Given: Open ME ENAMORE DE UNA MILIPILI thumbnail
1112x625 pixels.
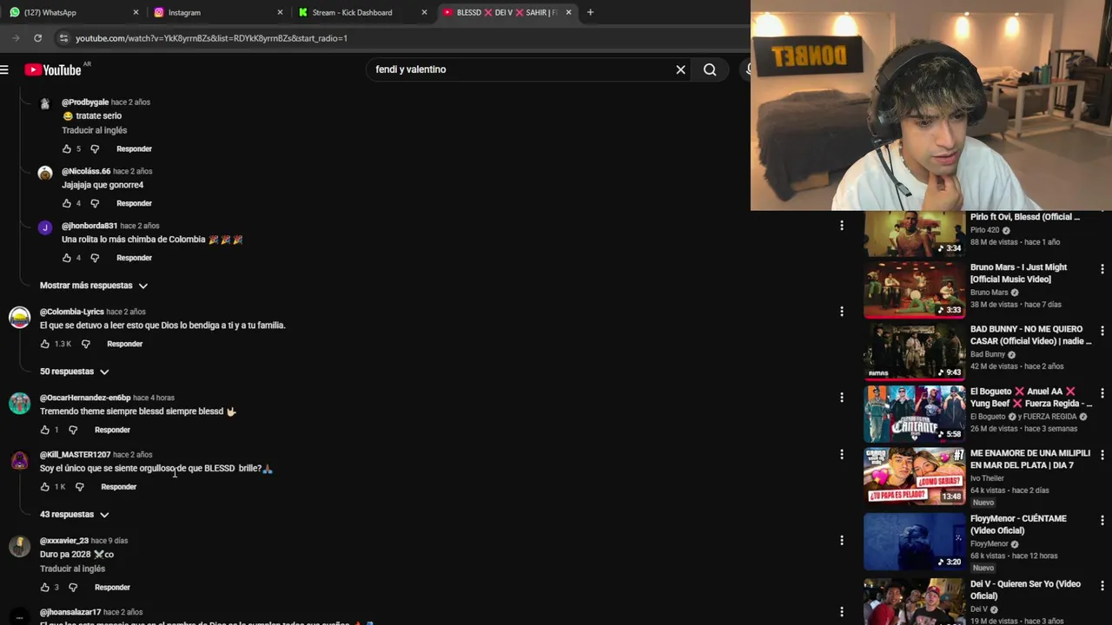Looking at the screenshot, I should pos(914,476).
